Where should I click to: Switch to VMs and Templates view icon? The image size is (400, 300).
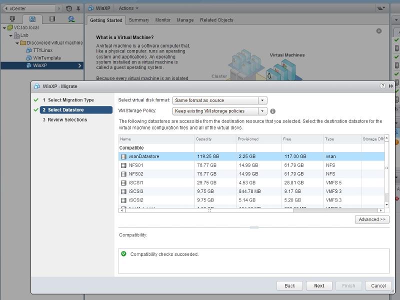[32, 19]
